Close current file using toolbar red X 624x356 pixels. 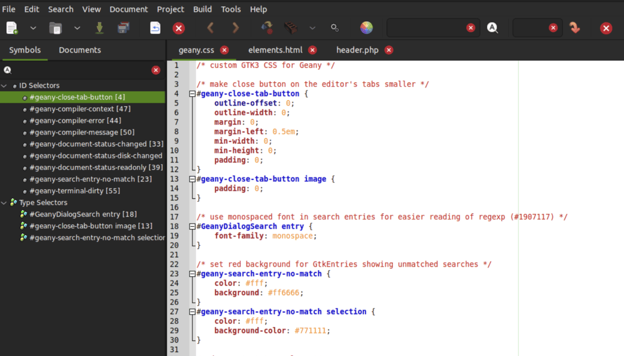(x=179, y=28)
